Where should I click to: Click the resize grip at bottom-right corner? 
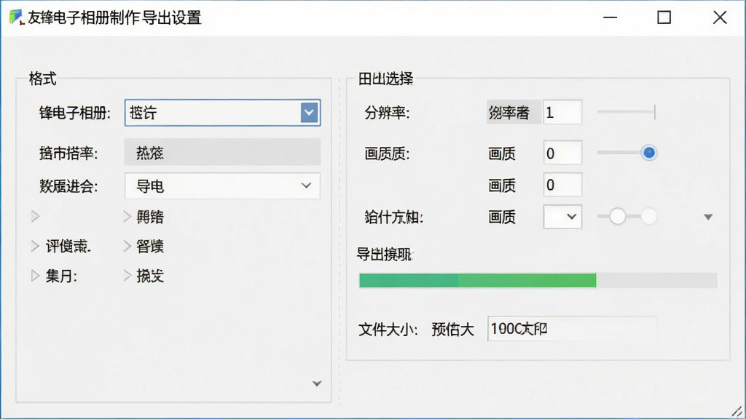click(737, 412)
